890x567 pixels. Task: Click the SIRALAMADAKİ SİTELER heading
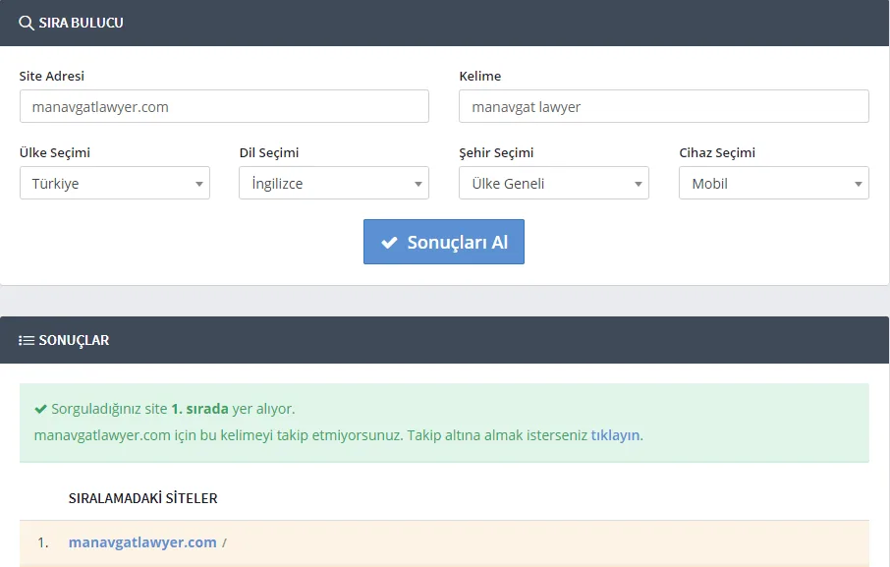point(143,498)
